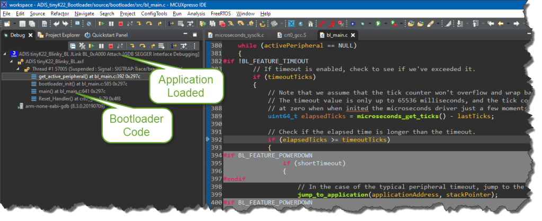
Task: Select get_active_peripheral() stack frame
Action: click(89, 76)
